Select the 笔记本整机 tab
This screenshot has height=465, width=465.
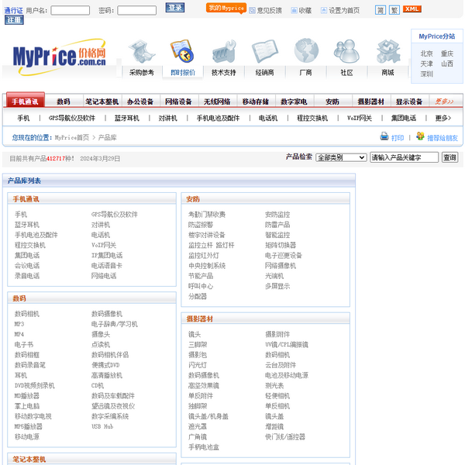102,102
